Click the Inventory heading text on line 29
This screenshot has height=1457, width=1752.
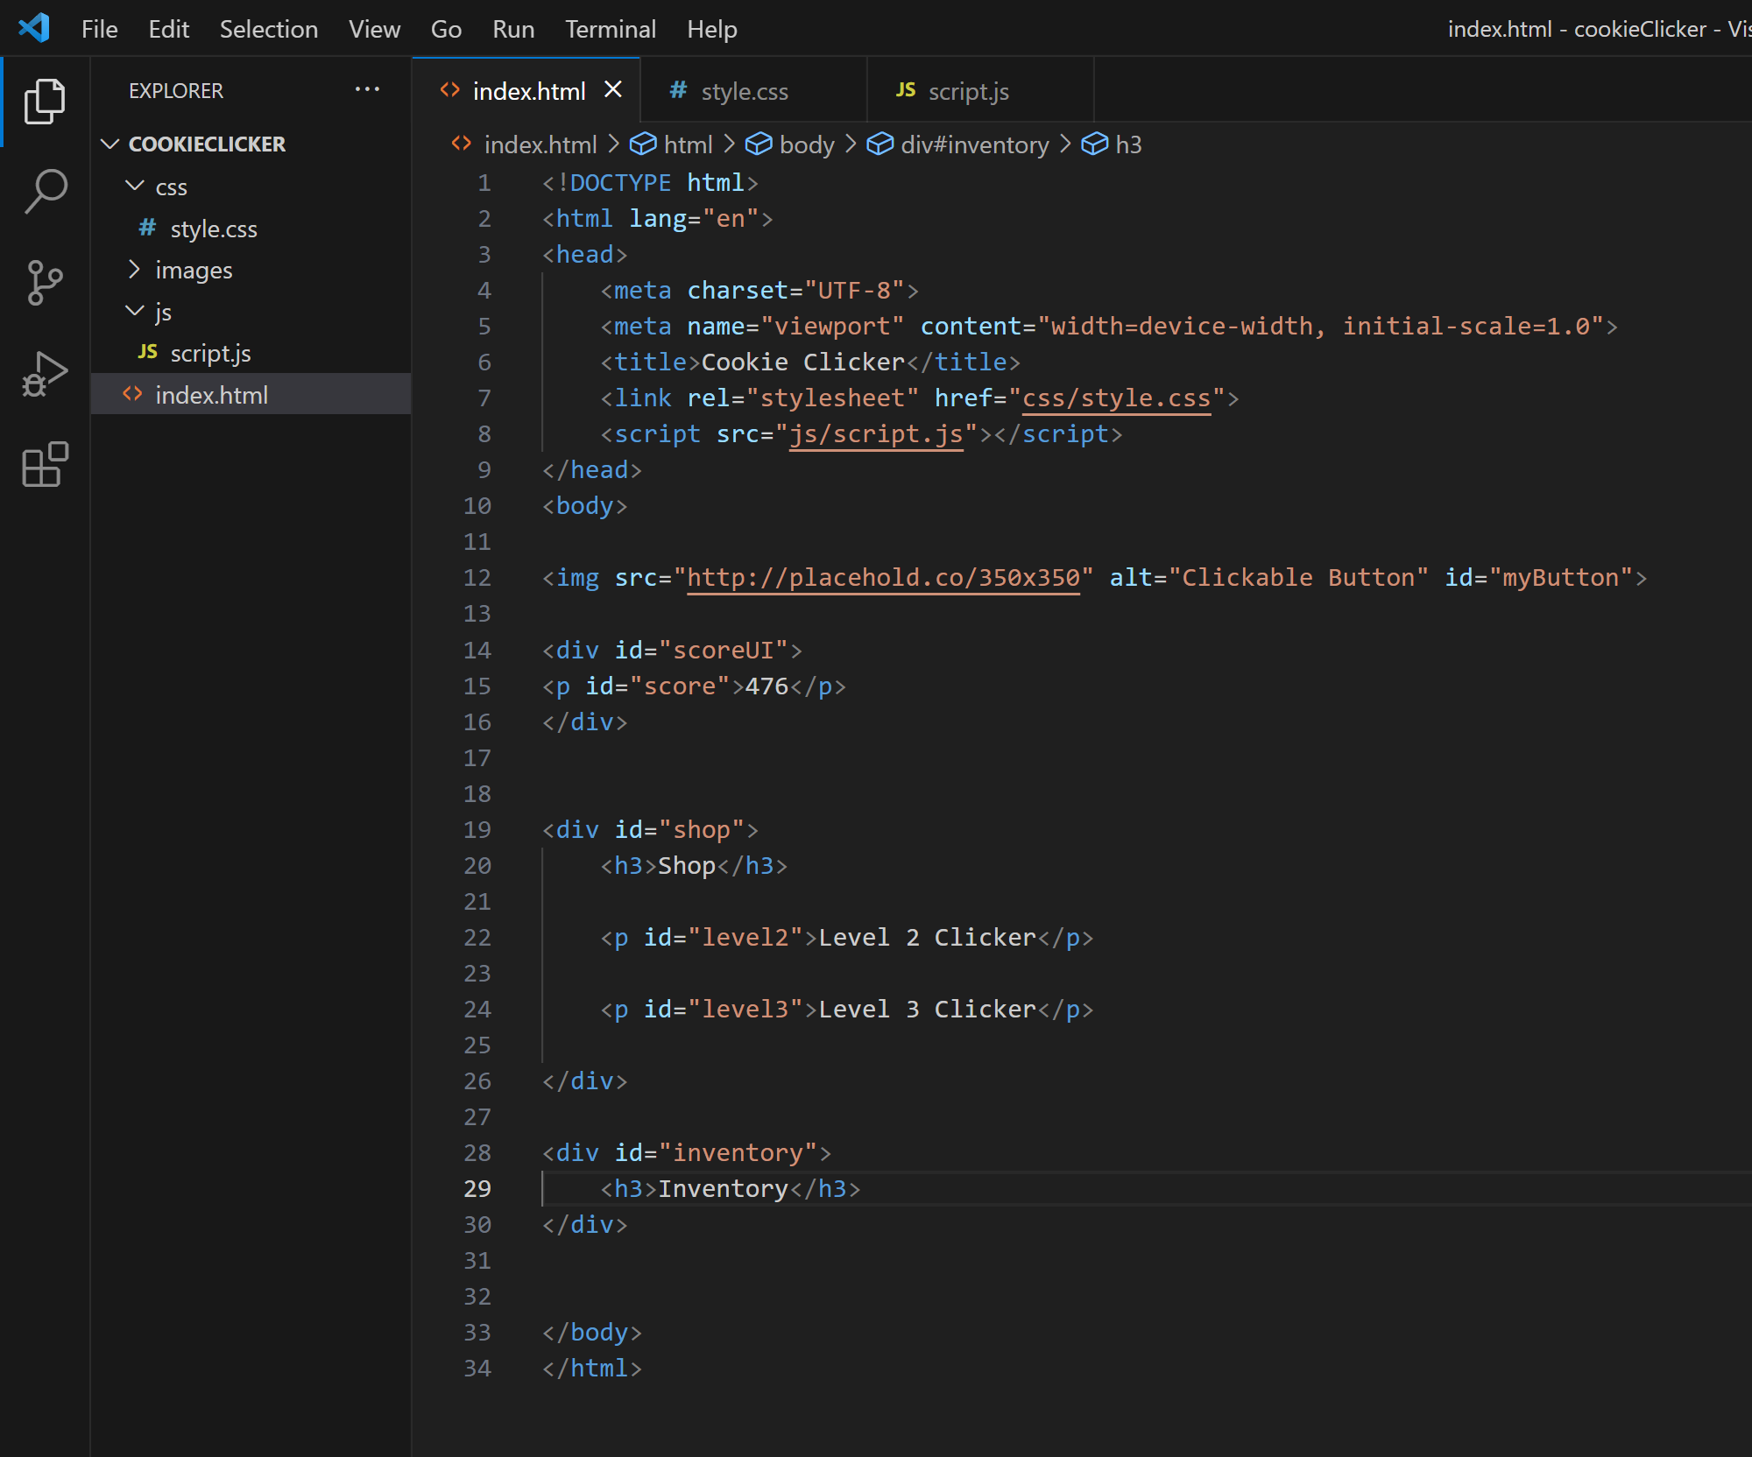(x=723, y=1188)
